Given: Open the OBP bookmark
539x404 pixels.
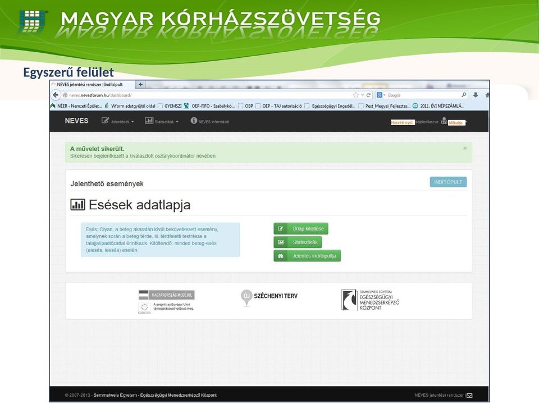Looking at the screenshot, I should click(245, 106).
